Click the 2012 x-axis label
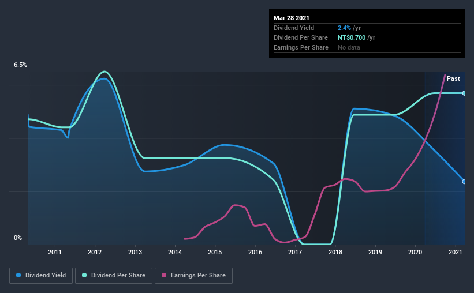The width and height of the screenshot is (474, 293). 95,252
